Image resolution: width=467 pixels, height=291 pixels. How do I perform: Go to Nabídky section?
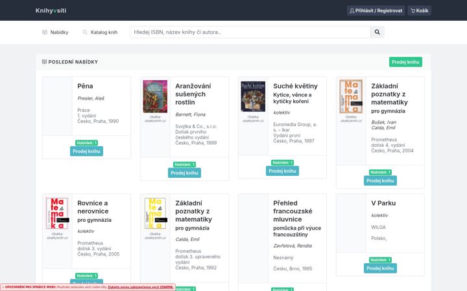click(55, 32)
